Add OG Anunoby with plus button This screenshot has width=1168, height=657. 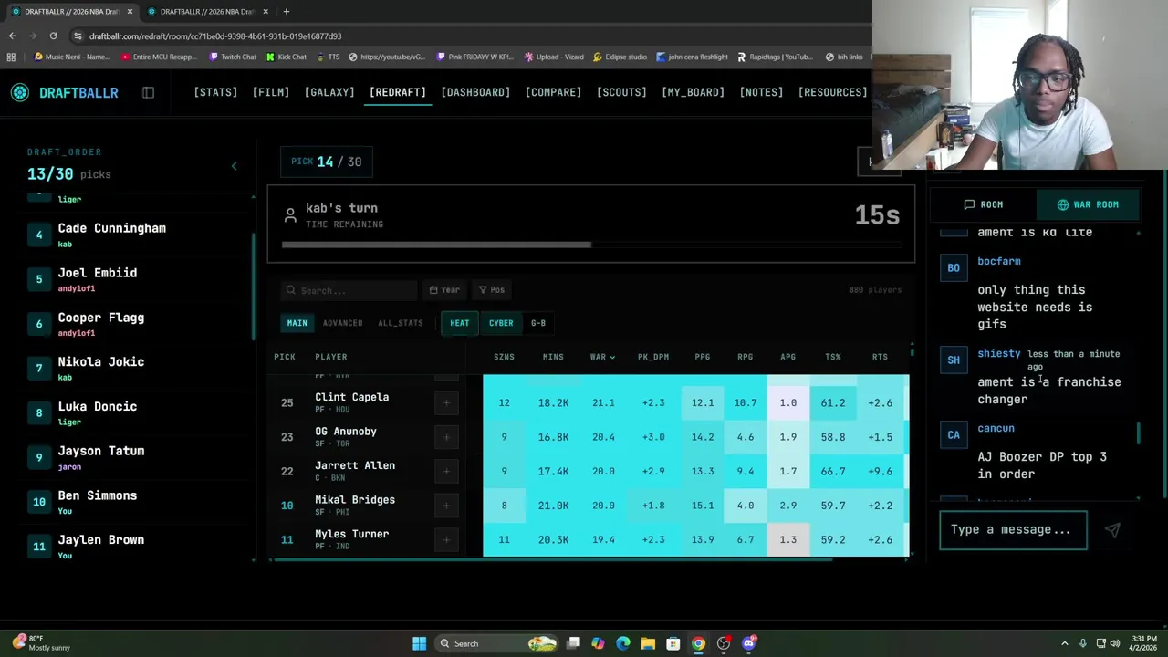[x=446, y=437]
